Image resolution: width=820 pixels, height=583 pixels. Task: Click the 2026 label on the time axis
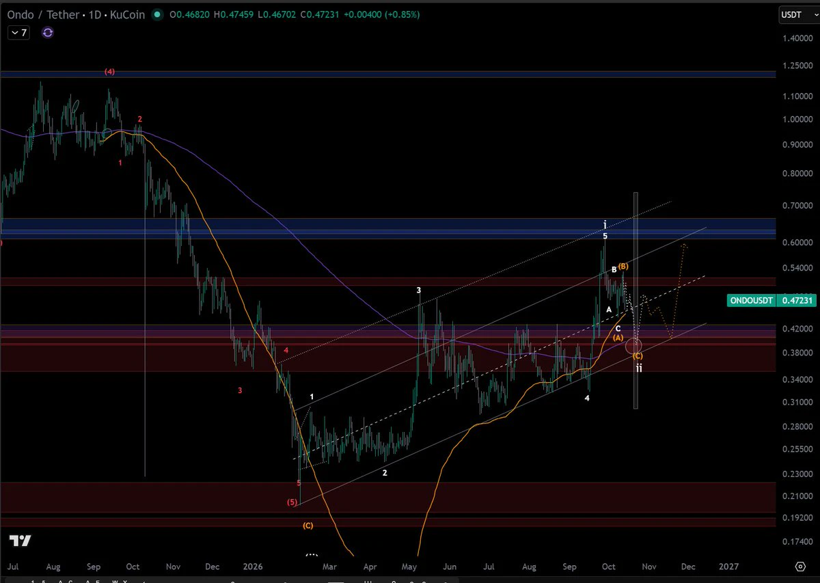pyautogui.click(x=253, y=567)
